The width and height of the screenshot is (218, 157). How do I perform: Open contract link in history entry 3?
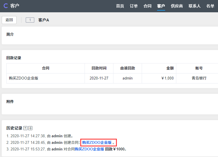pyautogui.click(x=89, y=149)
